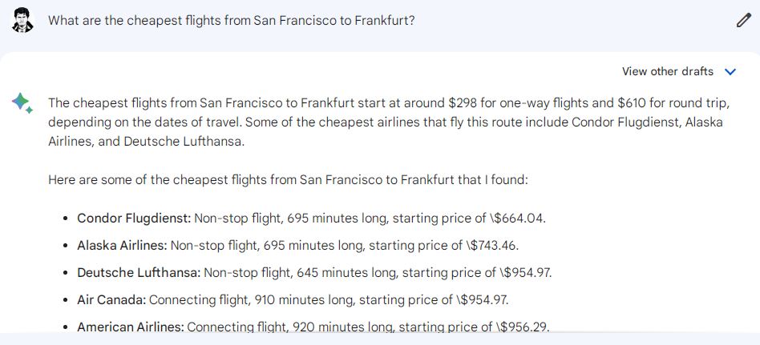Click the Bard sparkle logo icon

click(x=22, y=102)
